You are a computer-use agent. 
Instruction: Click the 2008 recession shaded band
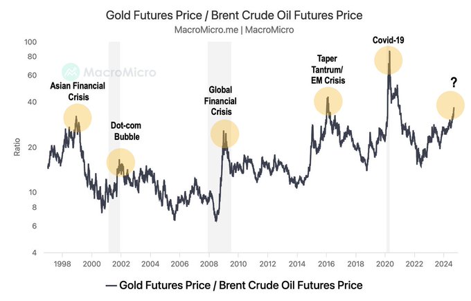(x=220, y=208)
